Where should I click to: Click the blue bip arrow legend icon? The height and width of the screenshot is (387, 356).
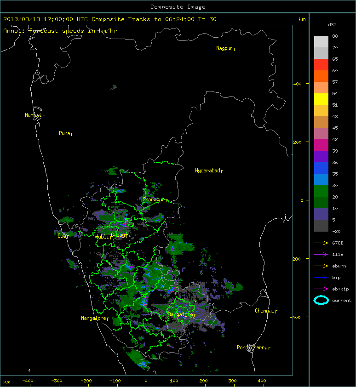(321, 278)
